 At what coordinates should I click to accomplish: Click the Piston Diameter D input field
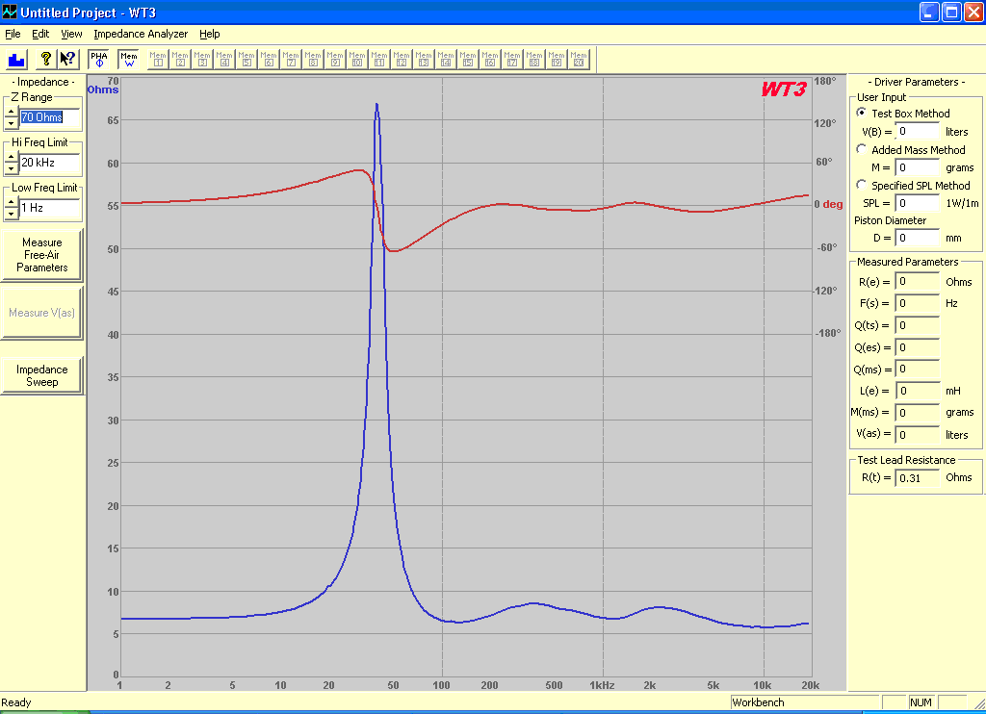point(917,238)
